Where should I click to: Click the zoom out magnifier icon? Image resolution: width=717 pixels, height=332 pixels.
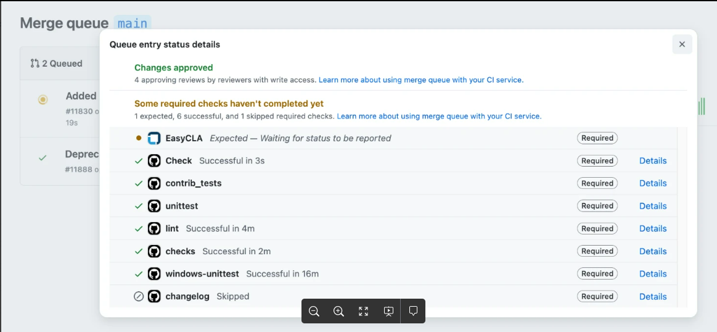[314, 311]
